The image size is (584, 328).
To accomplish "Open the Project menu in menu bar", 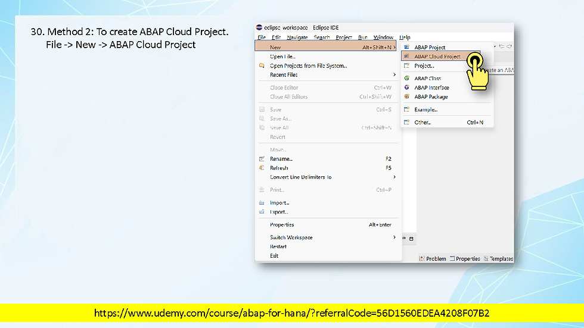I will pyautogui.click(x=343, y=37).
